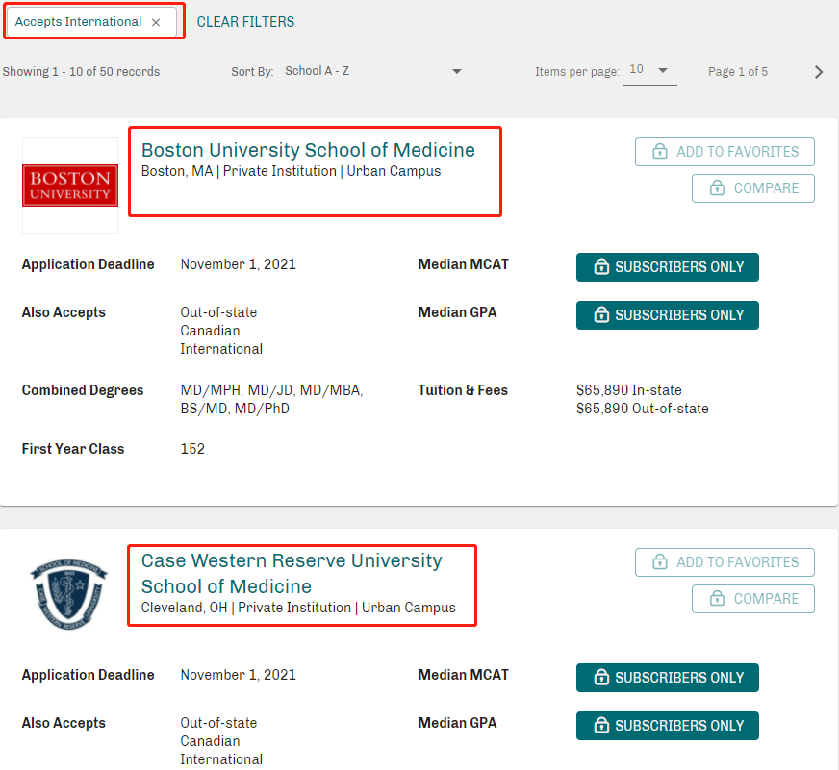
Task: Click 'Cleveland, OH | Private Institution | Urban Campus'
Action: pyautogui.click(x=298, y=608)
